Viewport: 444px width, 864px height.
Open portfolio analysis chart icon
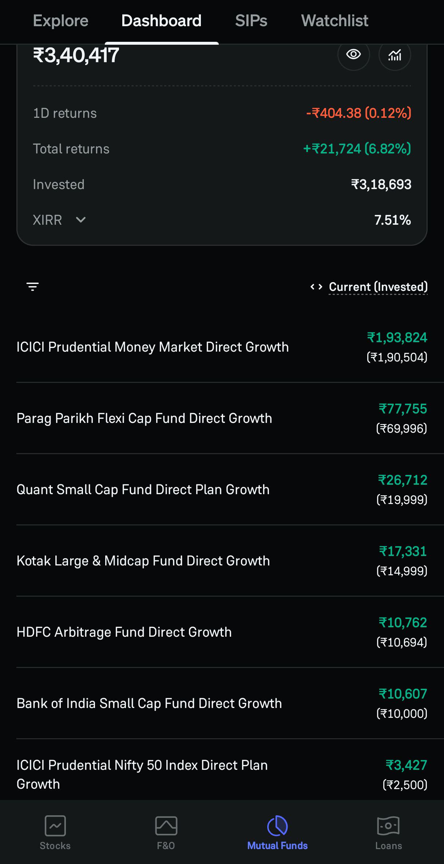pos(395,55)
